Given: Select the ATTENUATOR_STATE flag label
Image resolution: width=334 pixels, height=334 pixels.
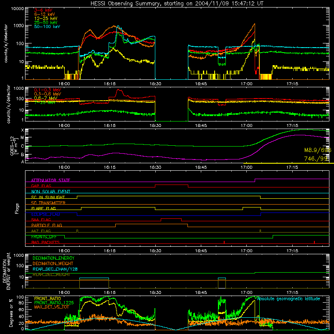Looking at the screenshot, I should [x=51, y=180].
